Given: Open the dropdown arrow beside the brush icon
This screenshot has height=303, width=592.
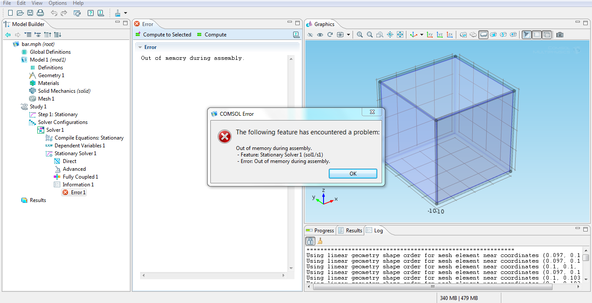Looking at the screenshot, I should pos(125,13).
